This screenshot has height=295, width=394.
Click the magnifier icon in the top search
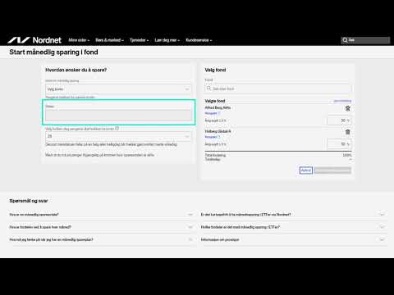tap(346, 40)
